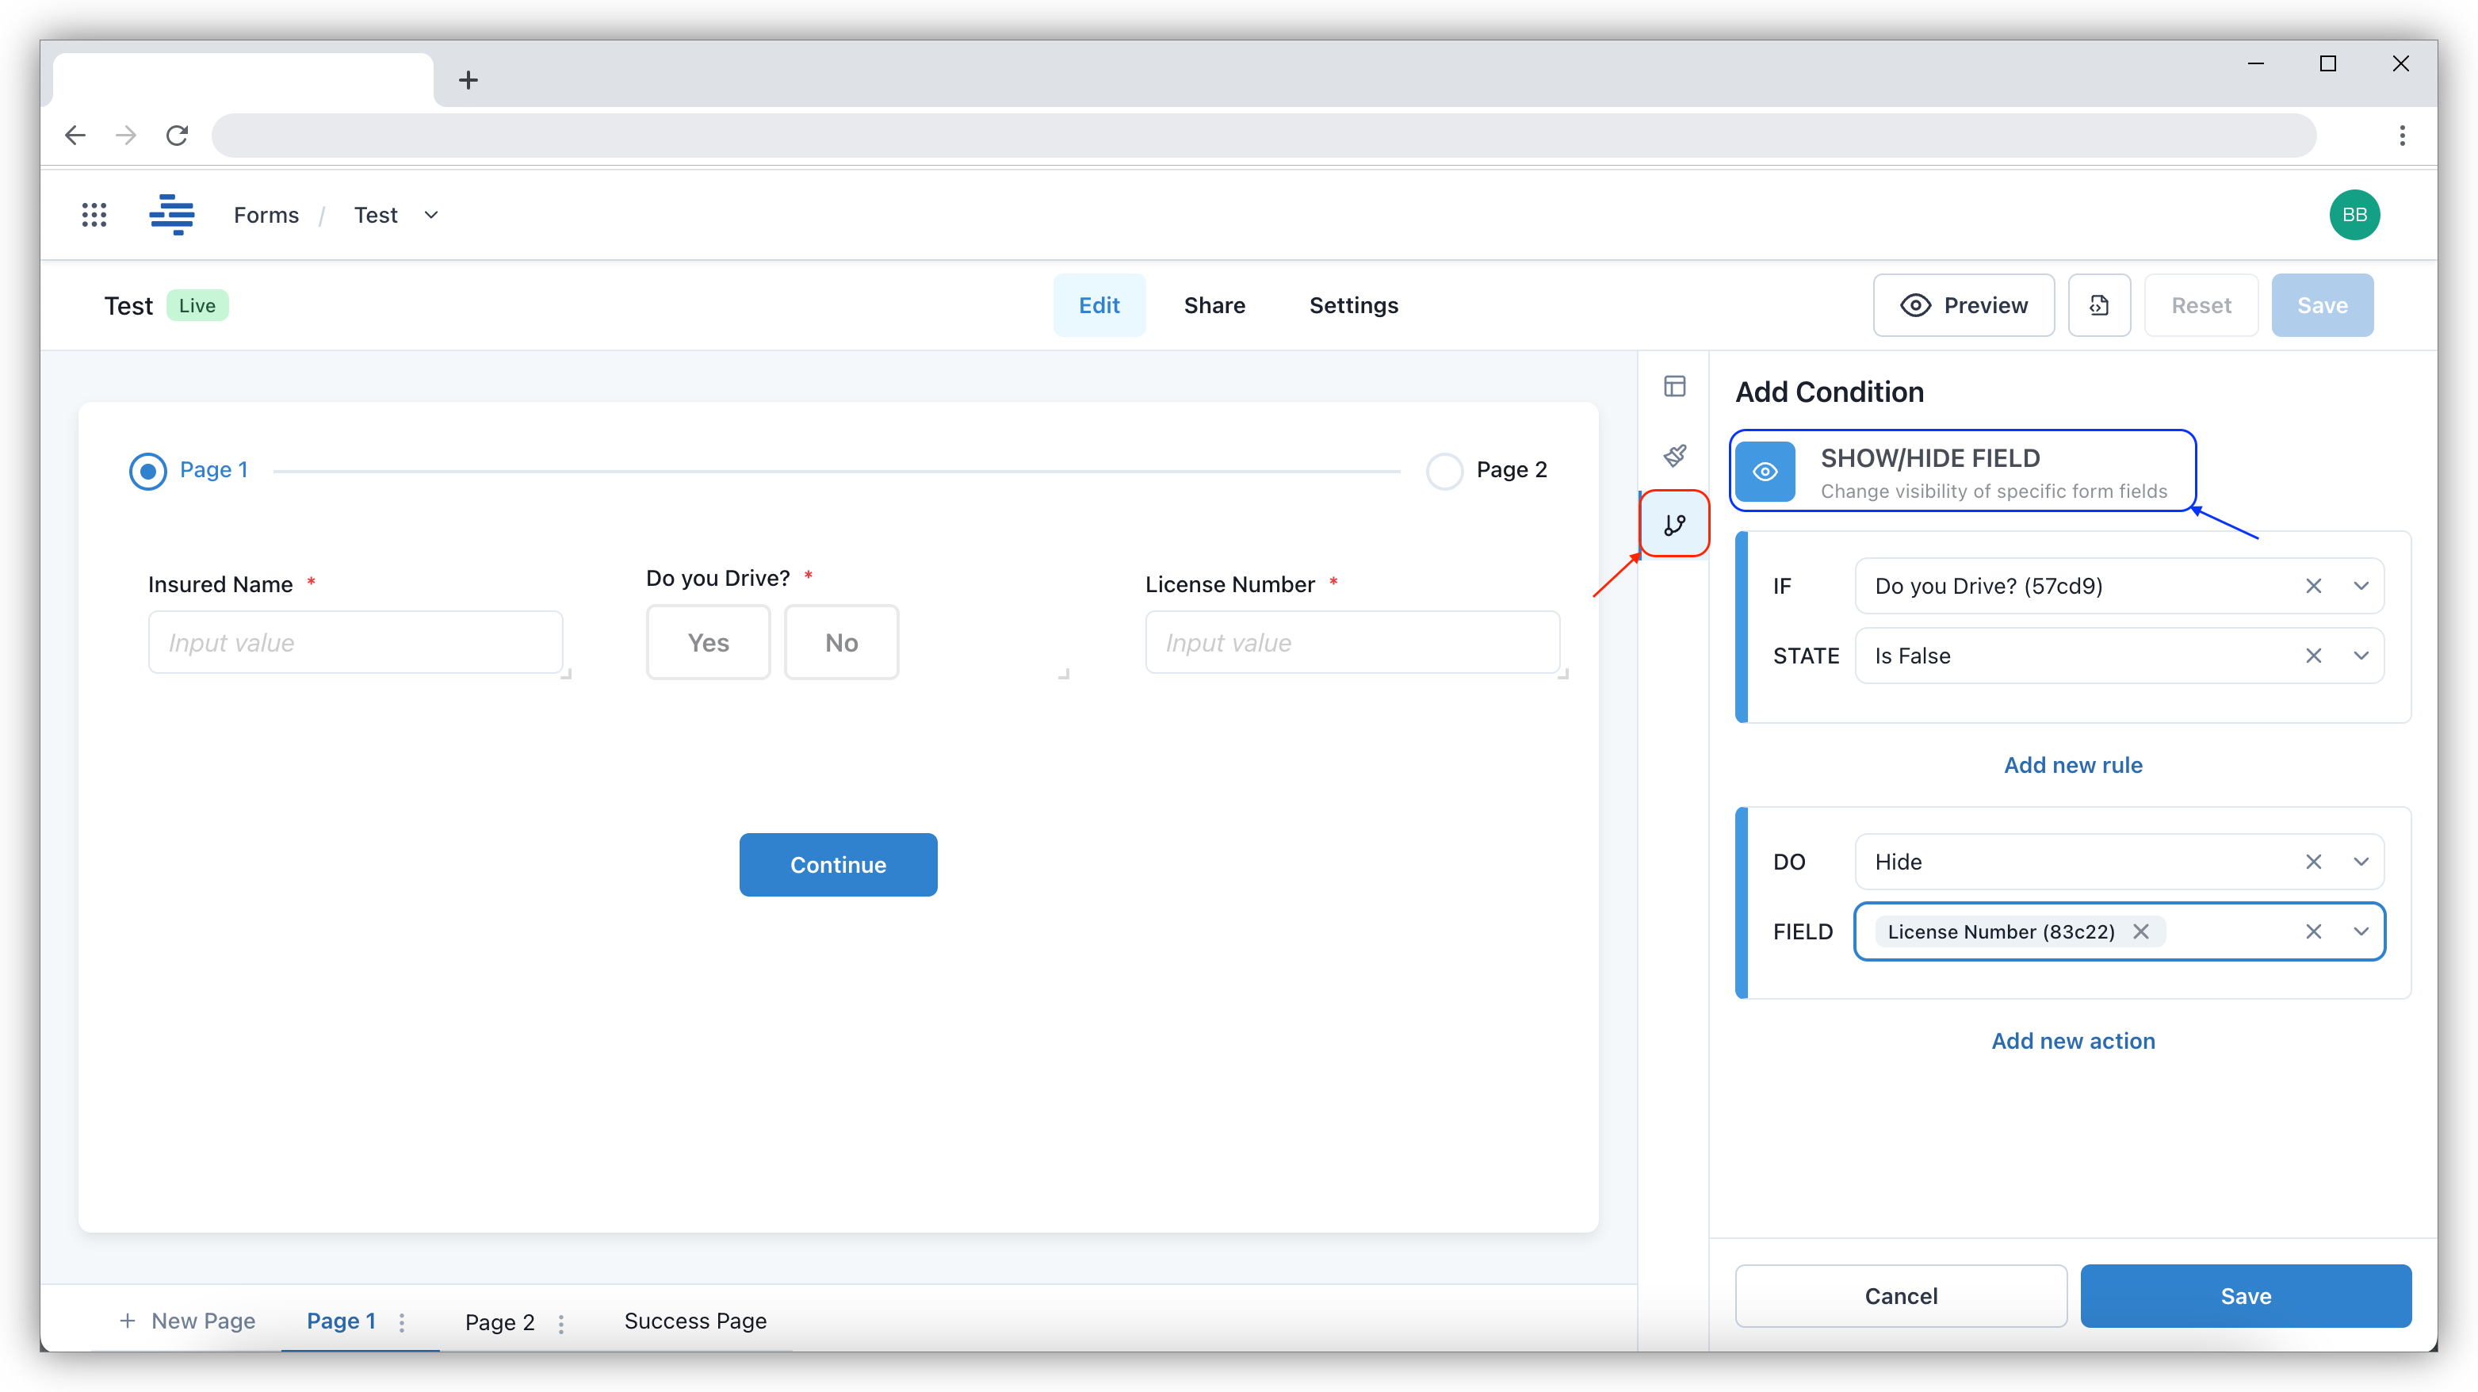
Task: Click the Page 1 tab kebab menu
Action: [402, 1321]
